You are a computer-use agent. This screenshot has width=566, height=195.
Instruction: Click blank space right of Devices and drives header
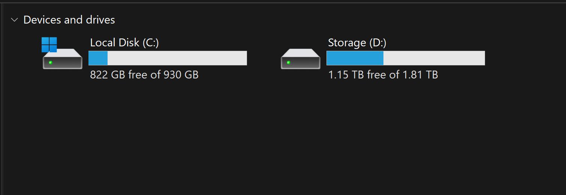coord(300,20)
